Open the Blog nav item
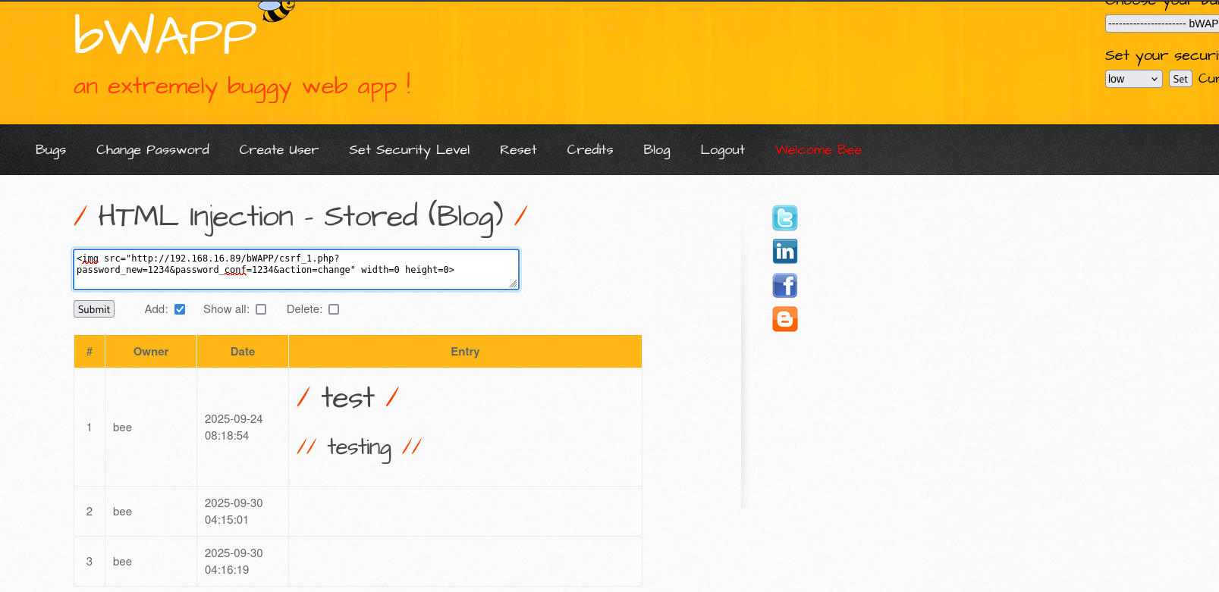 (656, 150)
